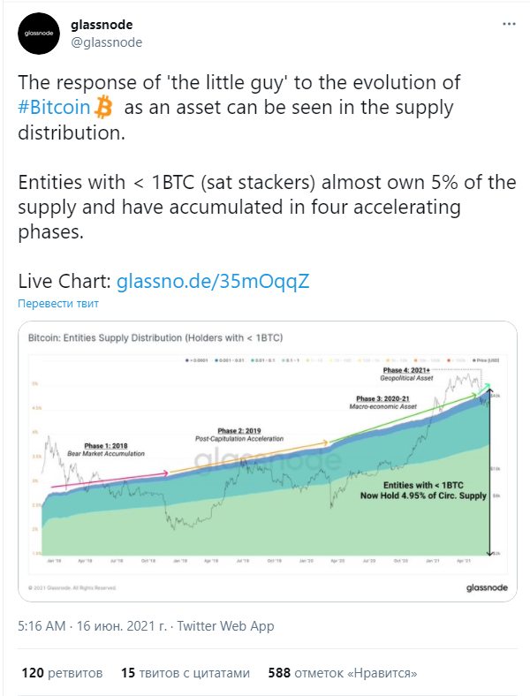The image size is (530, 696).
Task: Click the glassnode round profile avatar
Action: pyautogui.click(x=39, y=34)
